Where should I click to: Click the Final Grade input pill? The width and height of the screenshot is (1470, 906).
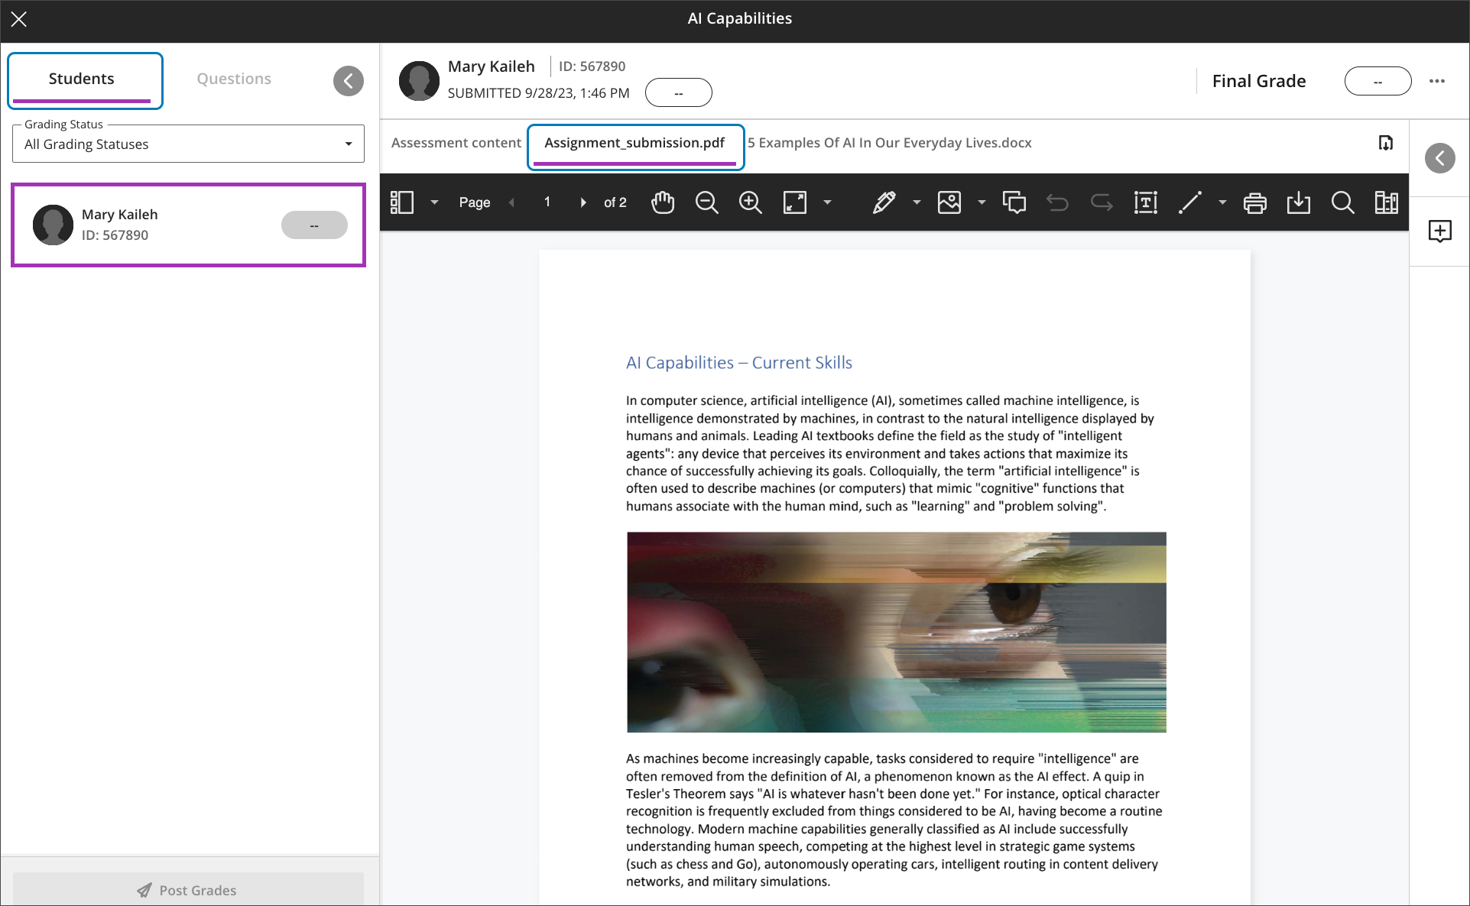[1378, 81]
